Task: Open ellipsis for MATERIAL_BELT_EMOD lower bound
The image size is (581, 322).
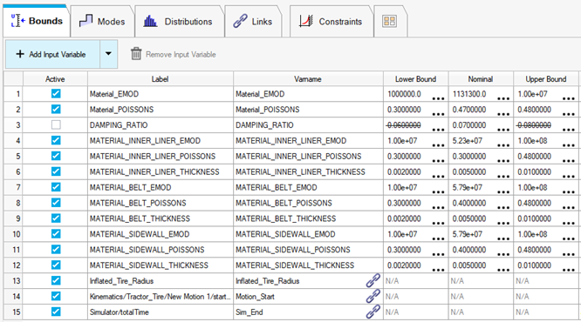Action: point(438,191)
